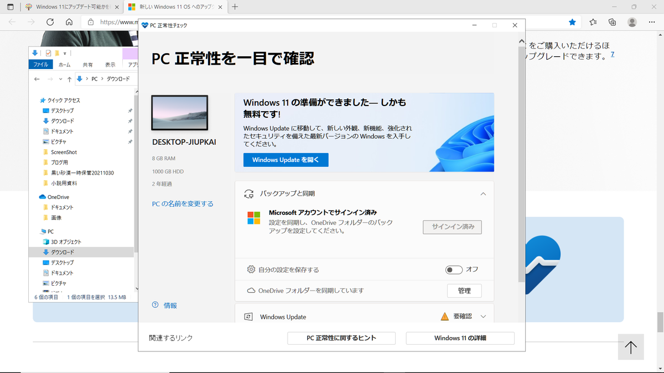Click the 情報 link

[170, 305]
